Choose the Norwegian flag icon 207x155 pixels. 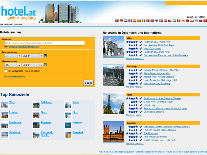pyautogui.click(x=152, y=21)
